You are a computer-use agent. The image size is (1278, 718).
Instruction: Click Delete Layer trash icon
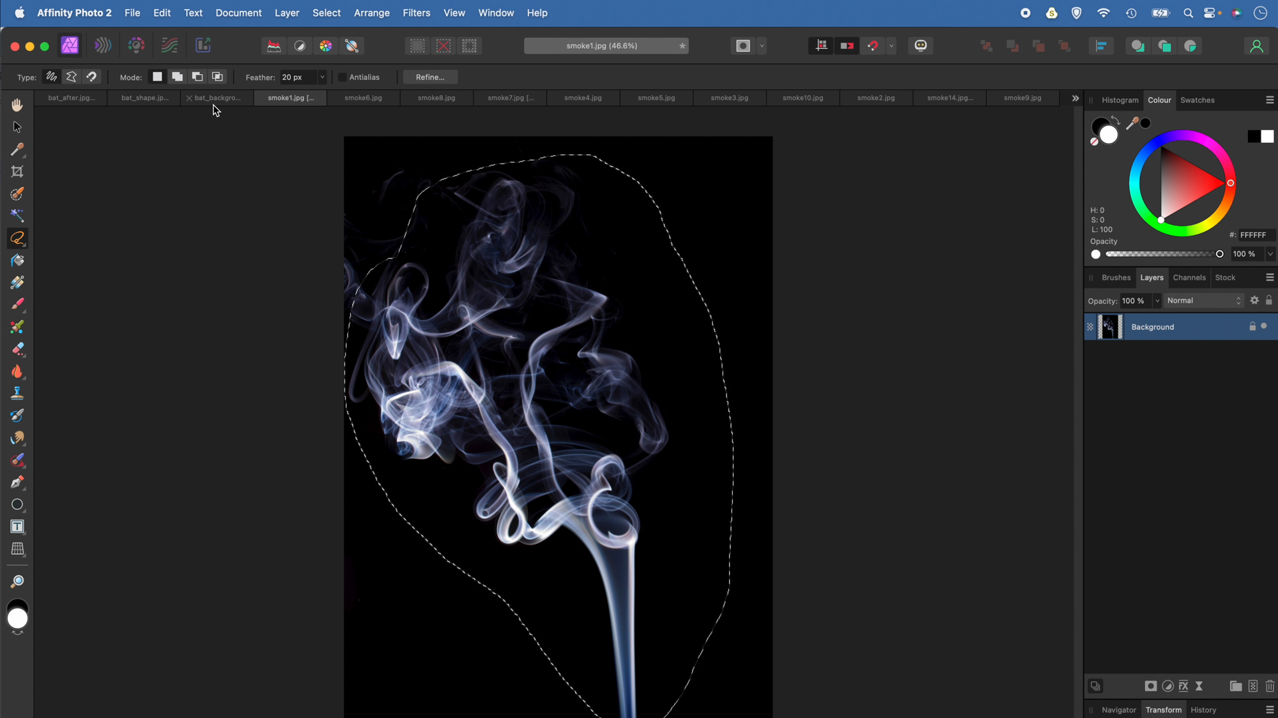(x=1270, y=686)
